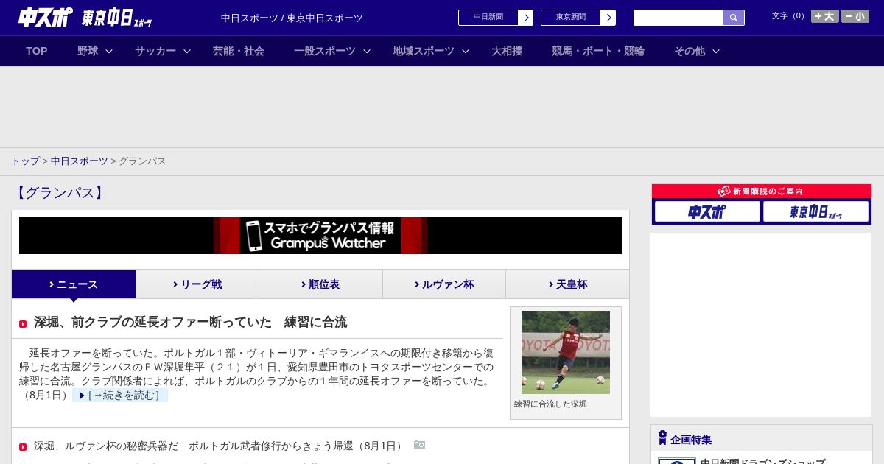Click the 中日スポーツ / 東京中日スポーツ header text
The image size is (884, 464).
pos(292,18)
